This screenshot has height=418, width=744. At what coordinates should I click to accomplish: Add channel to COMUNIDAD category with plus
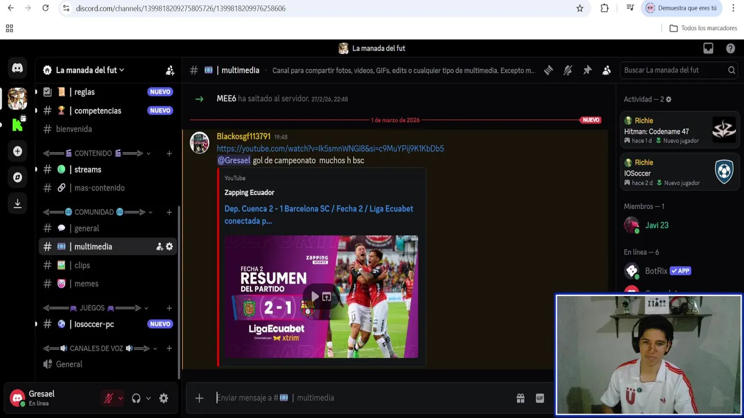coord(169,212)
